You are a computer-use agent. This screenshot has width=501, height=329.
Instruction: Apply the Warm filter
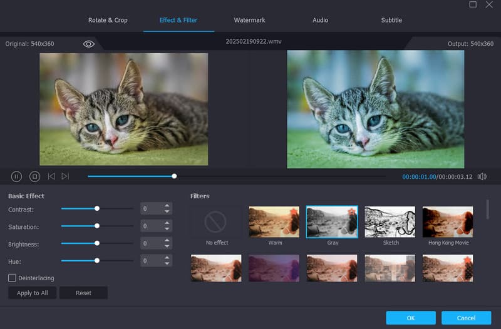[274, 222]
